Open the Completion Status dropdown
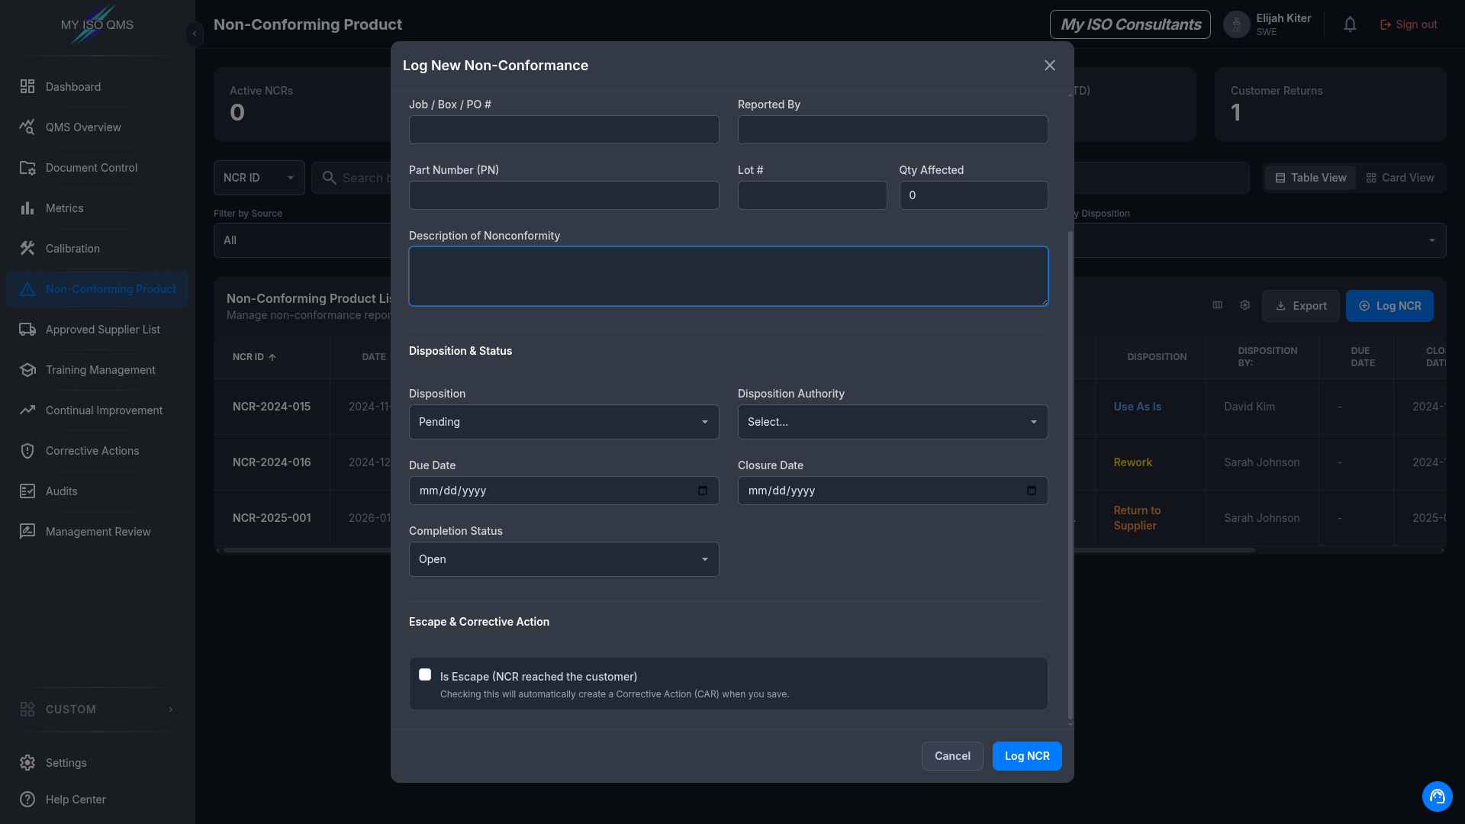1465x824 pixels. tap(564, 559)
